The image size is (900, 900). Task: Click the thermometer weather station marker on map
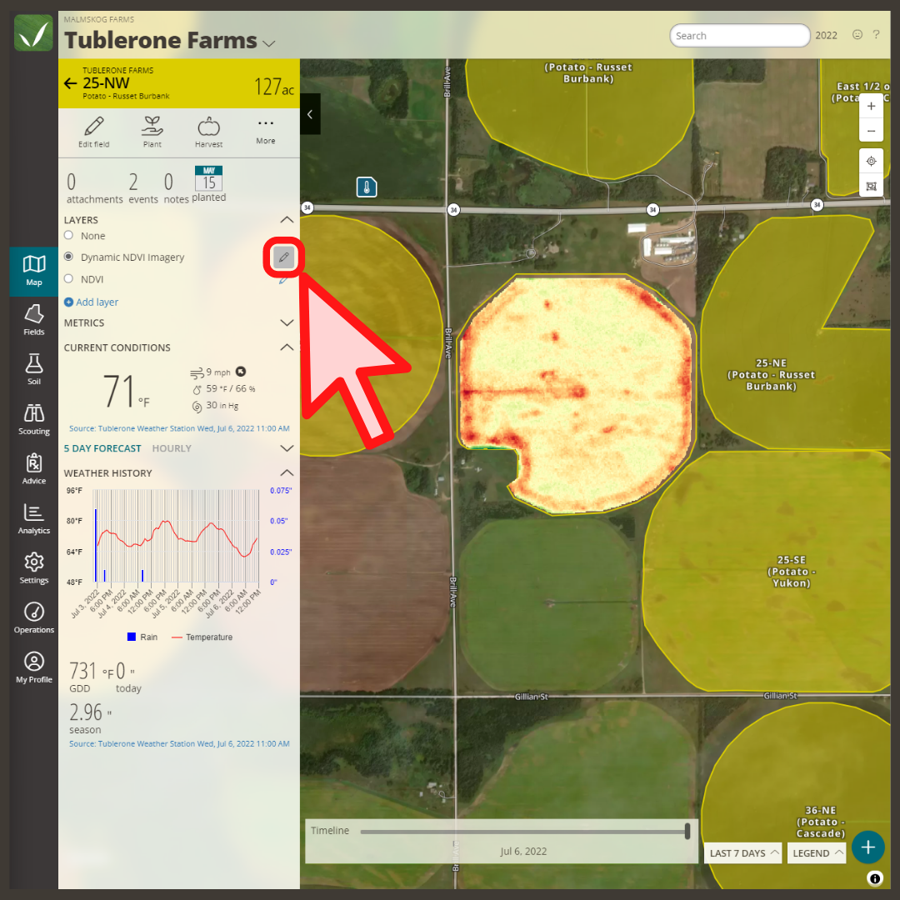click(367, 187)
